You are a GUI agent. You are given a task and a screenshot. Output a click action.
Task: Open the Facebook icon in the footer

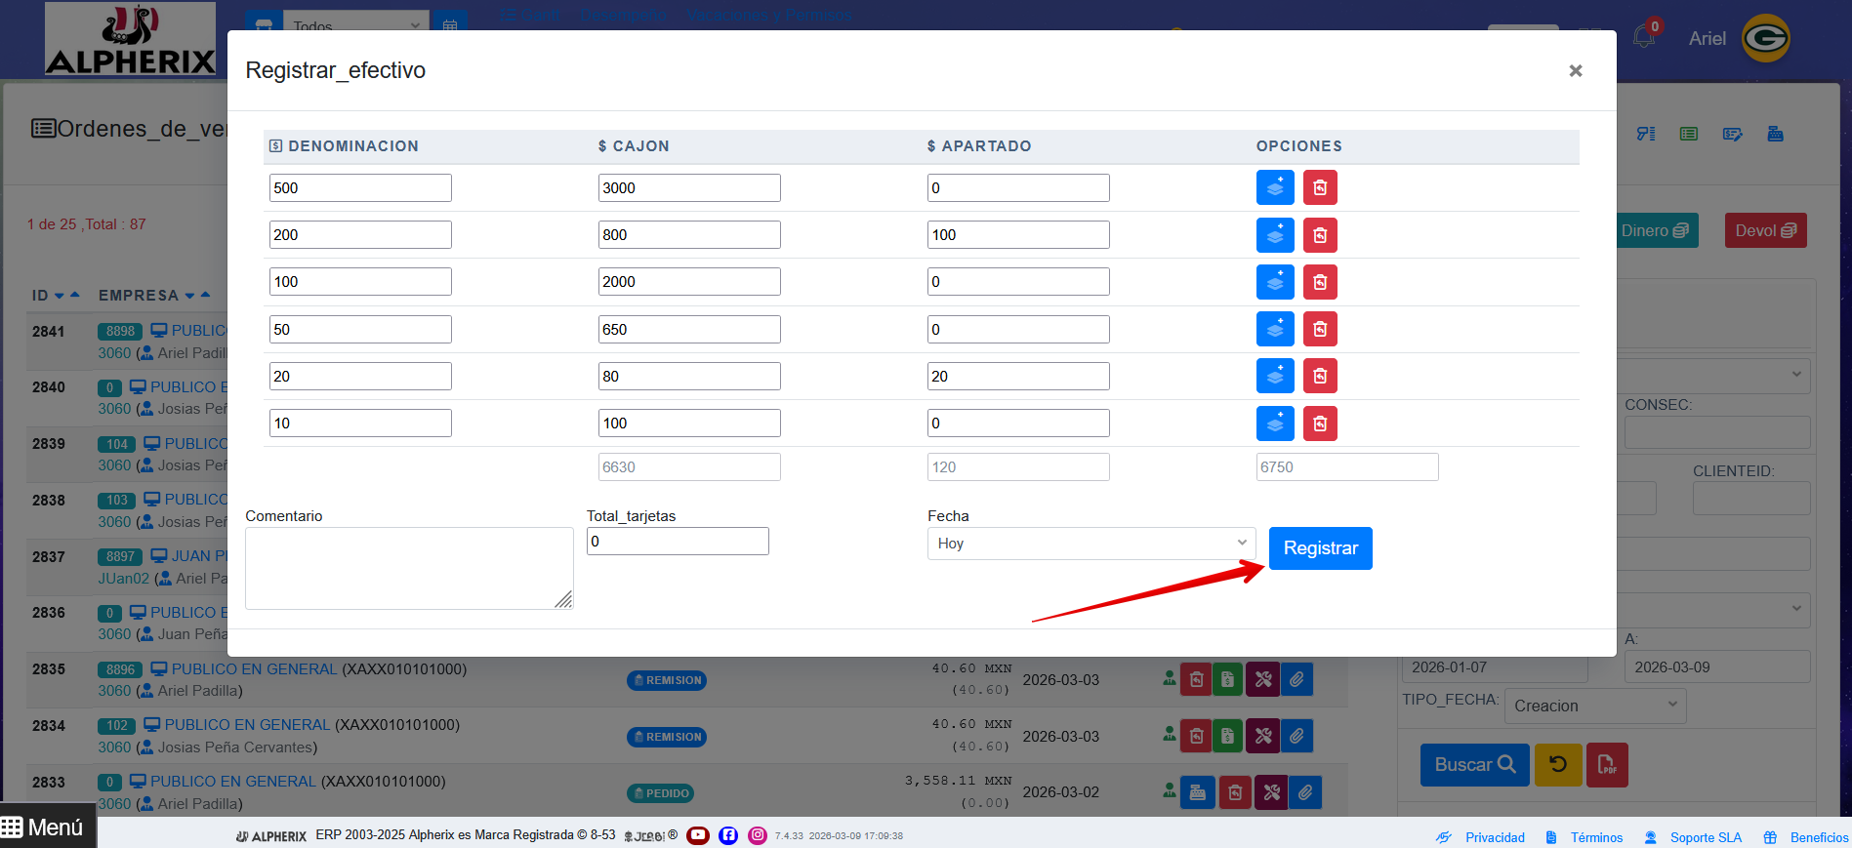pos(728,835)
